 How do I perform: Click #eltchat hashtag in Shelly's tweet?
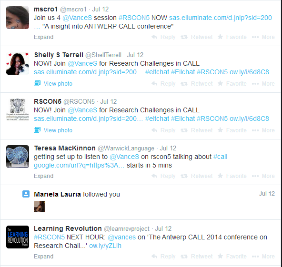click(157, 72)
